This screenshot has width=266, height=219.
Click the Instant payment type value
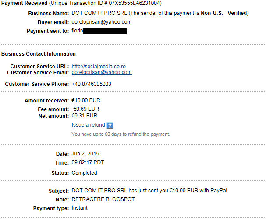[79, 208]
